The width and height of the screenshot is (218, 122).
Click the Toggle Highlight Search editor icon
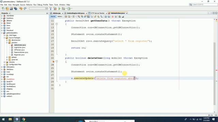tap(88, 17)
